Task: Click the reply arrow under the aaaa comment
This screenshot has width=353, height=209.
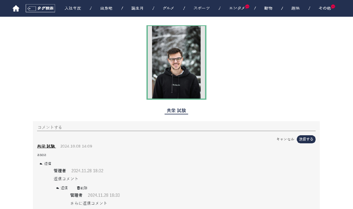Action: point(41,164)
